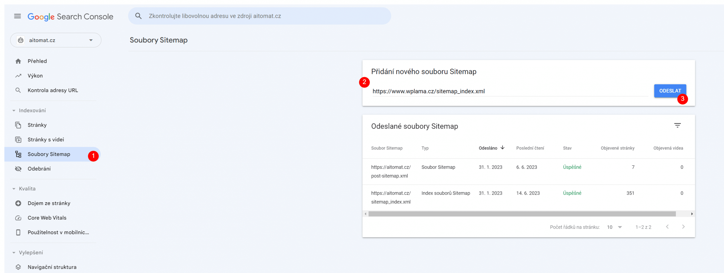Collapse the Vylepšení section
The width and height of the screenshot is (724, 273).
(x=14, y=253)
